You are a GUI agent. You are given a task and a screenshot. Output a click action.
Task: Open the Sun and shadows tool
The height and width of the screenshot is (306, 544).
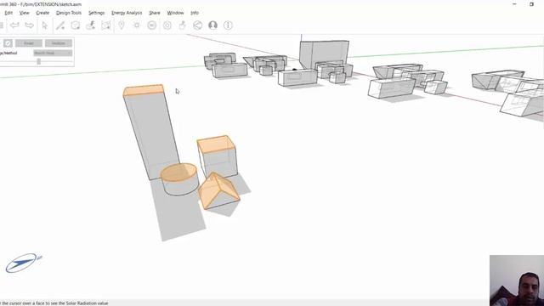click(x=137, y=25)
